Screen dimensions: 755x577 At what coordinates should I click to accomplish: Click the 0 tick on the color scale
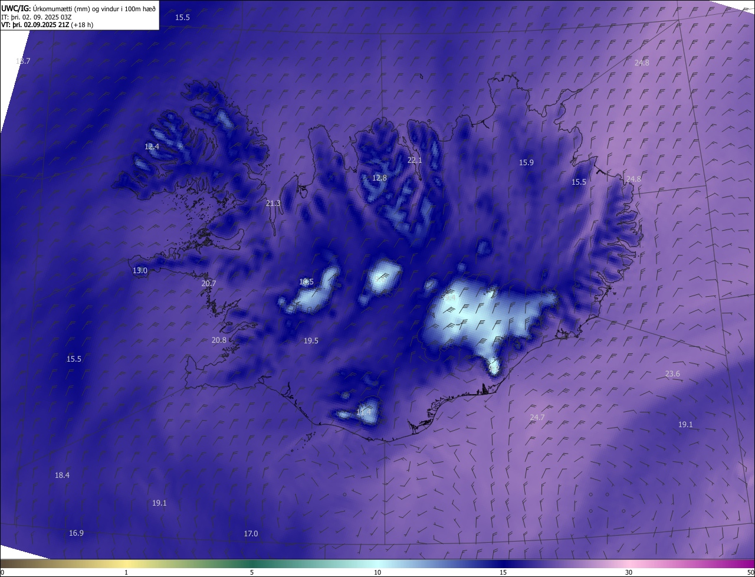click(2, 573)
